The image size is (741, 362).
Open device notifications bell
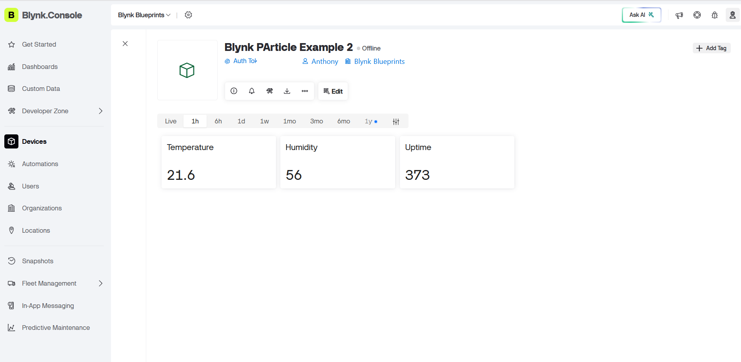tap(252, 91)
